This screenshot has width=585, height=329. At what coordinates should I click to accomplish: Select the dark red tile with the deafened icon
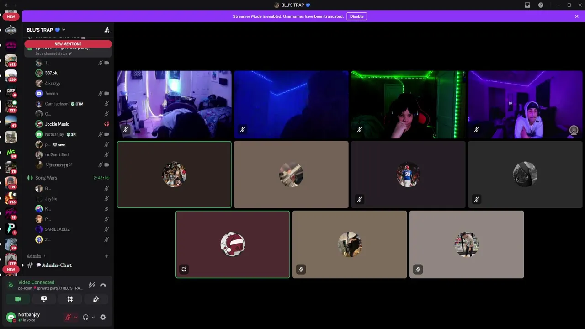pos(233,244)
